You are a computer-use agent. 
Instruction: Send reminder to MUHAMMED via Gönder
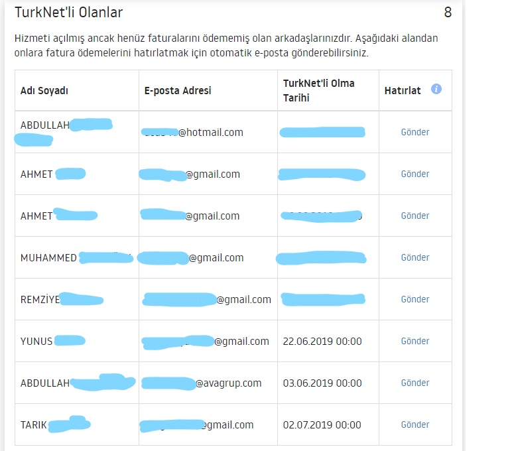tap(415, 257)
